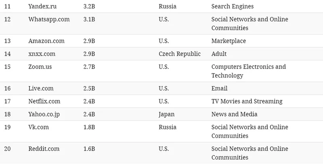Image resolution: width=323 pixels, height=164 pixels.
Task: Select Netflix.com in the table
Action: 44,101
